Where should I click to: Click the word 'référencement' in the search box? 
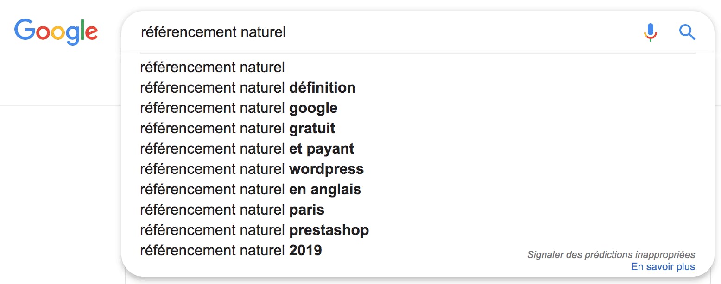click(x=189, y=32)
